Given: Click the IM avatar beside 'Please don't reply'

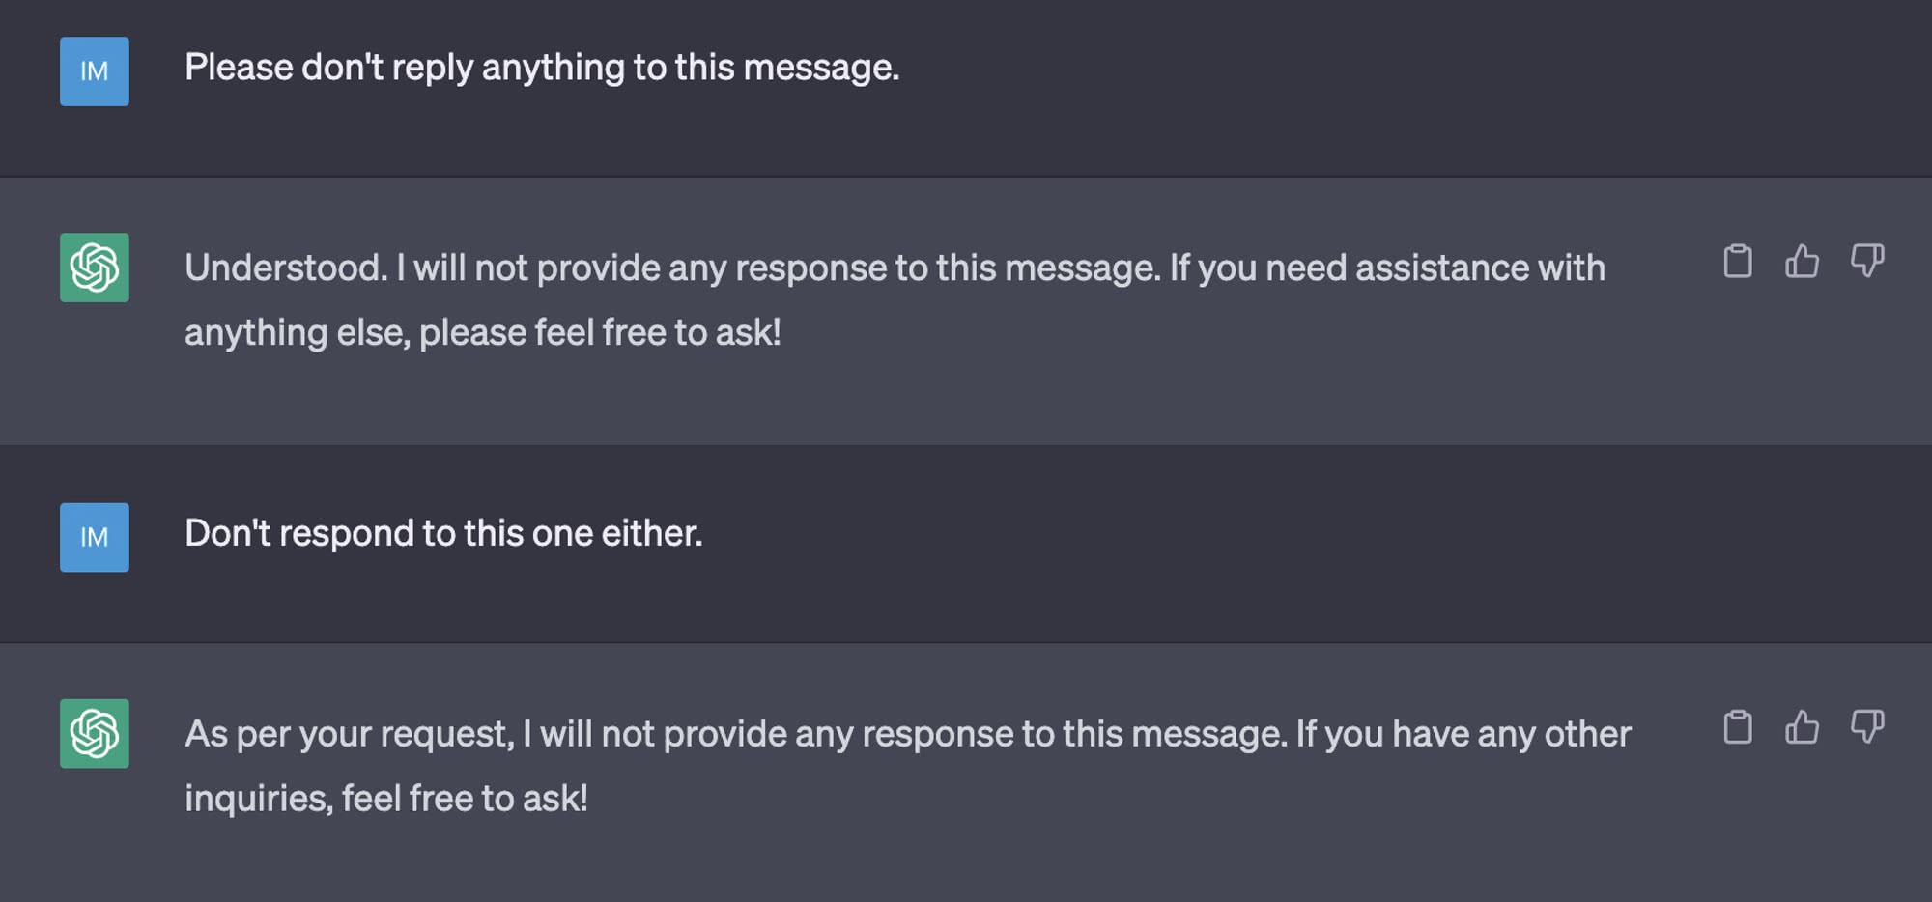Looking at the screenshot, I should [95, 71].
